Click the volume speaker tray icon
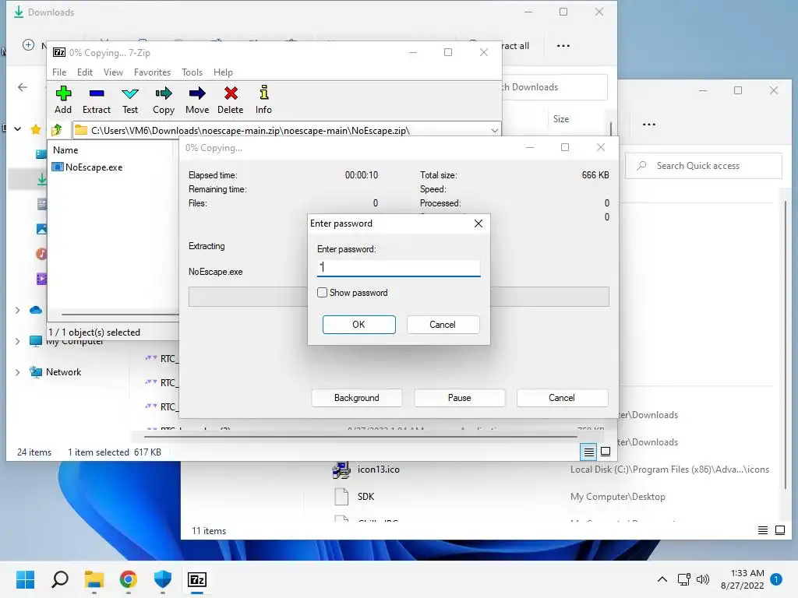The height and width of the screenshot is (598, 798). 703,579
